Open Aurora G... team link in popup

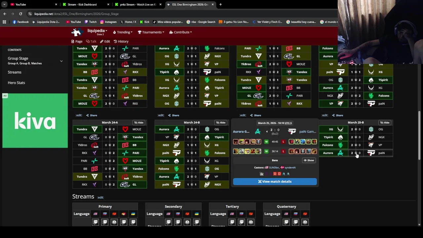pos(241,132)
